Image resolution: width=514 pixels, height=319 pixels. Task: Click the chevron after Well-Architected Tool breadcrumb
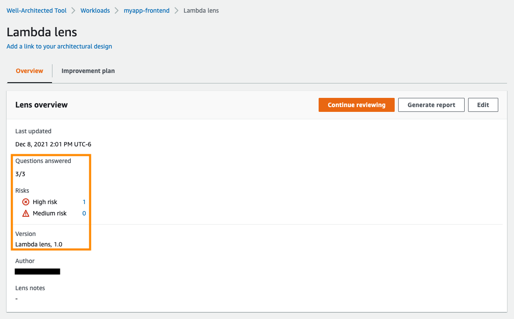click(73, 10)
